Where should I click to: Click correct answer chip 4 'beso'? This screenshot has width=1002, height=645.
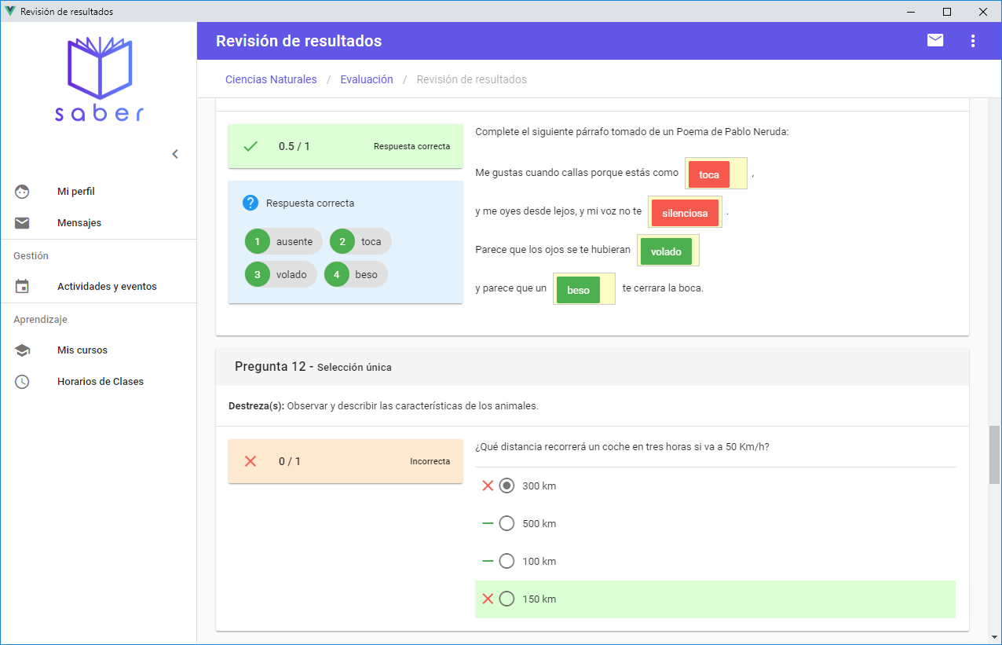tap(356, 274)
